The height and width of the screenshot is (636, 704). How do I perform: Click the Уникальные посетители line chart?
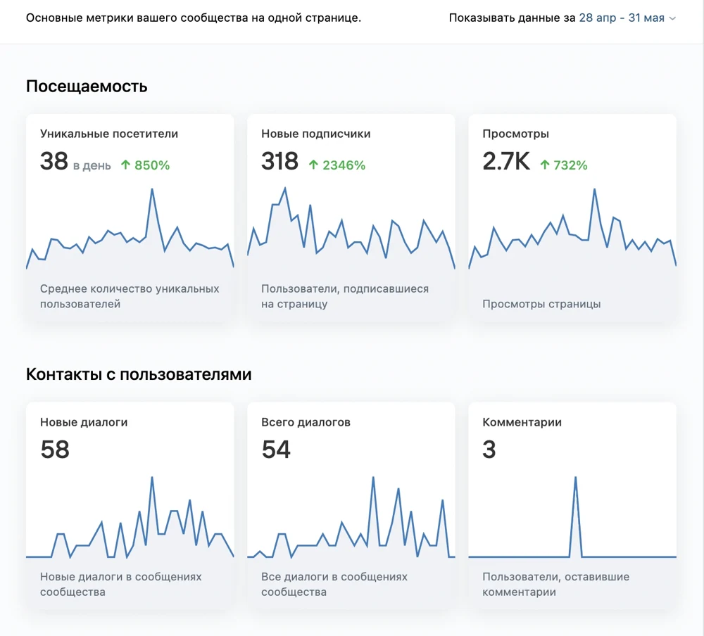click(x=130, y=229)
